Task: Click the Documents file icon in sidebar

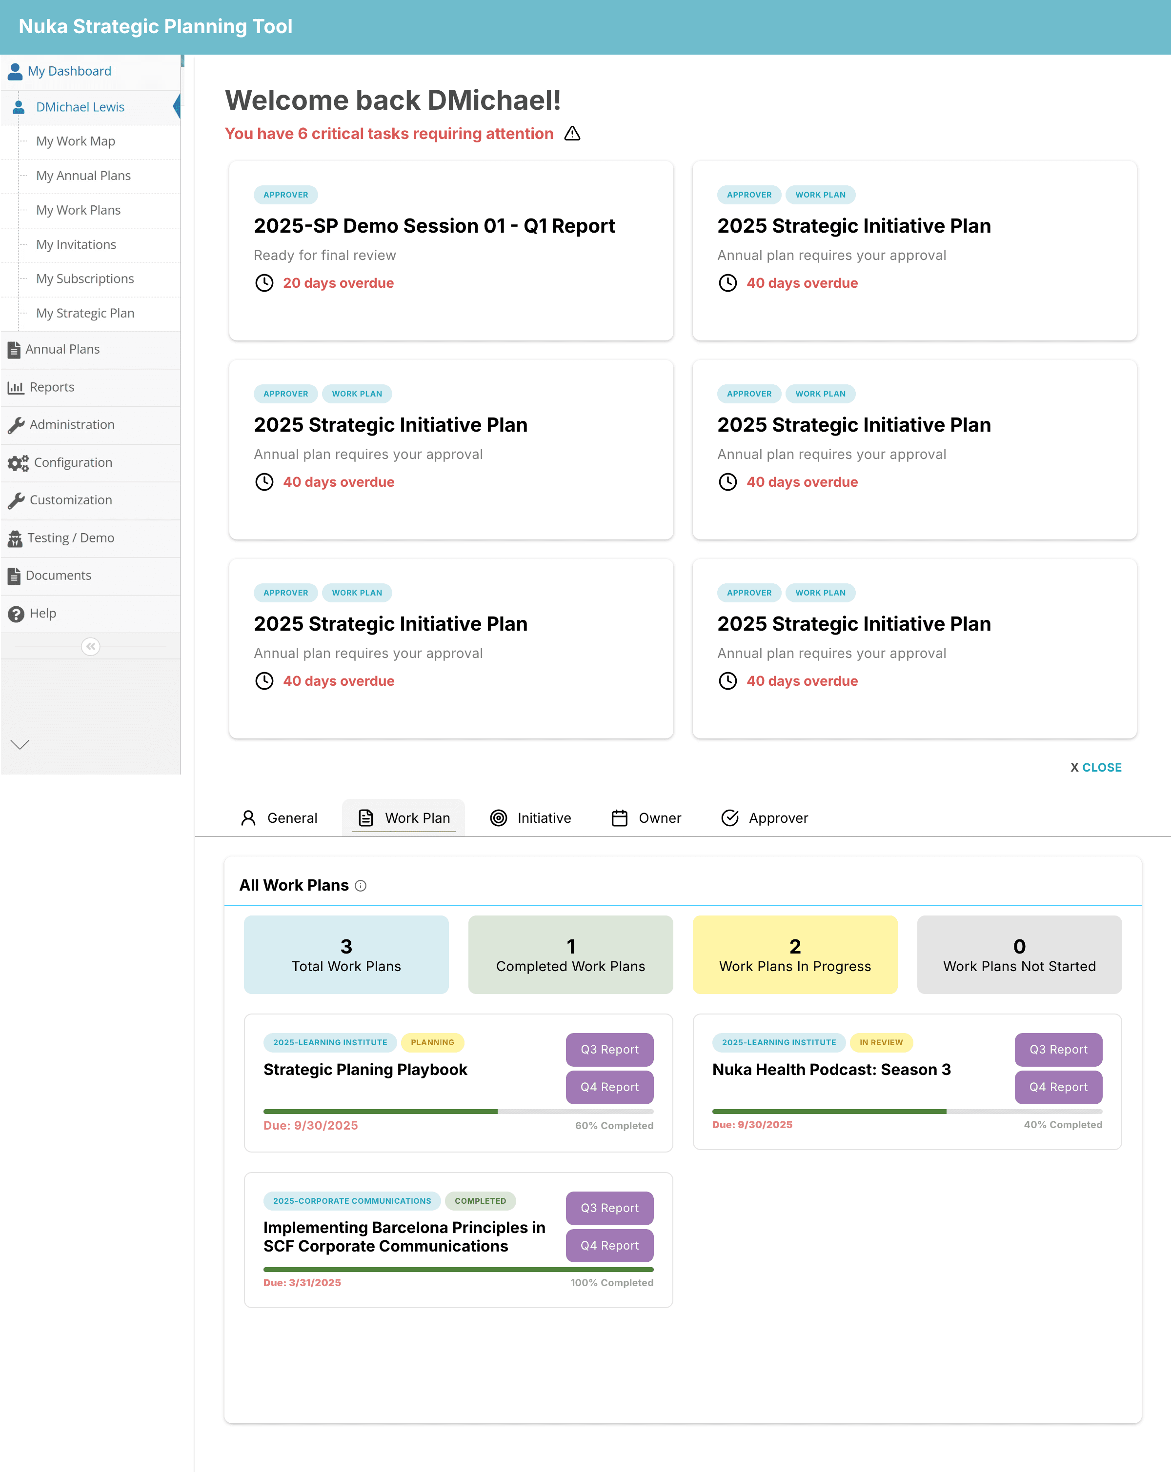Action: click(x=14, y=576)
